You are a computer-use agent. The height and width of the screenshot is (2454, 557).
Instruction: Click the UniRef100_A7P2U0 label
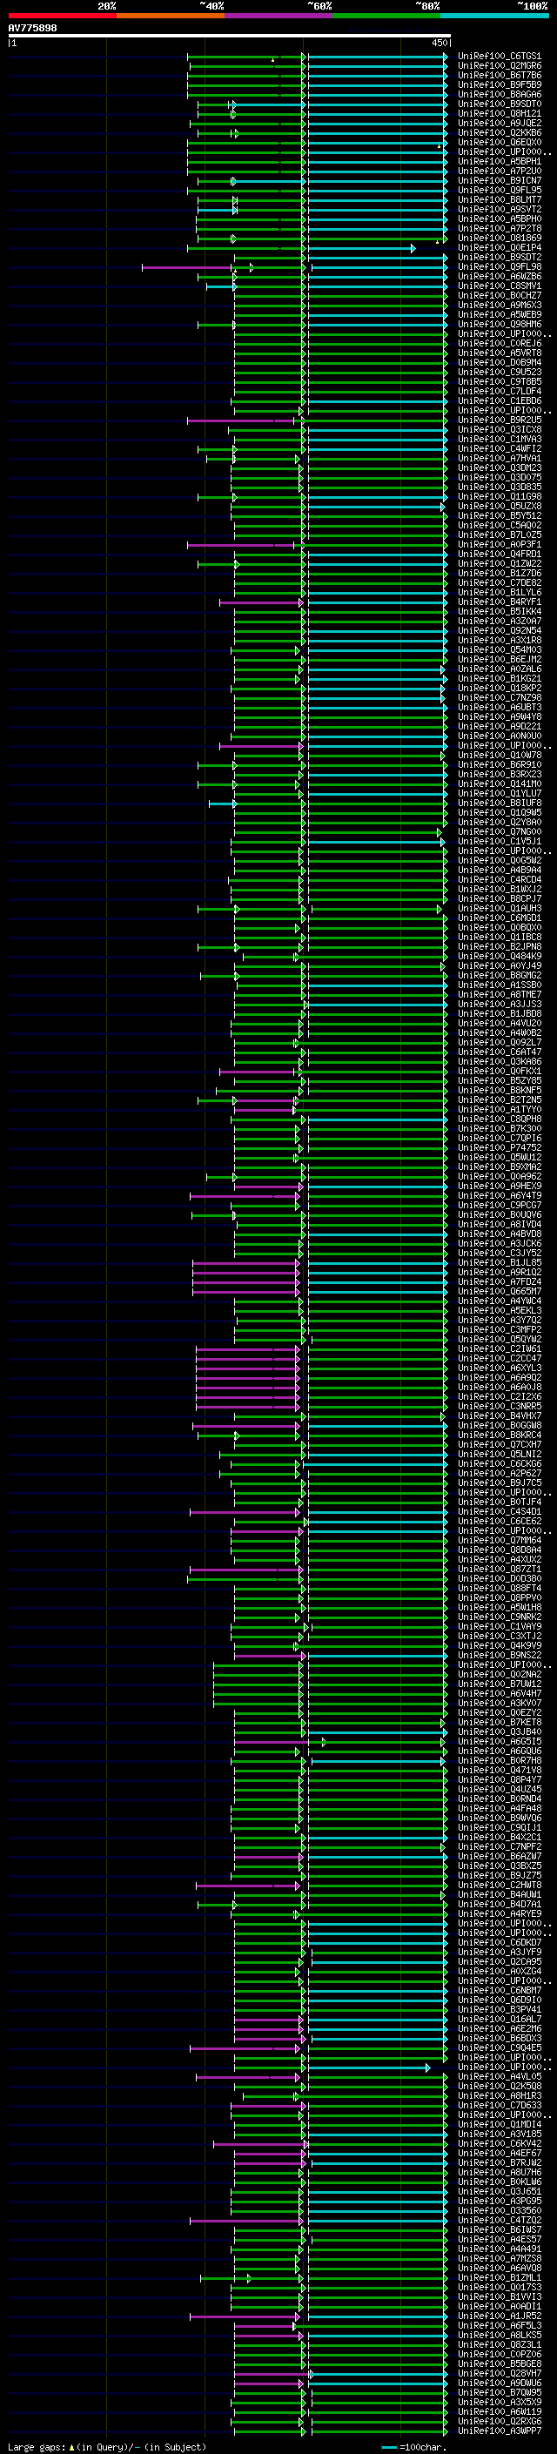pyautogui.click(x=499, y=171)
